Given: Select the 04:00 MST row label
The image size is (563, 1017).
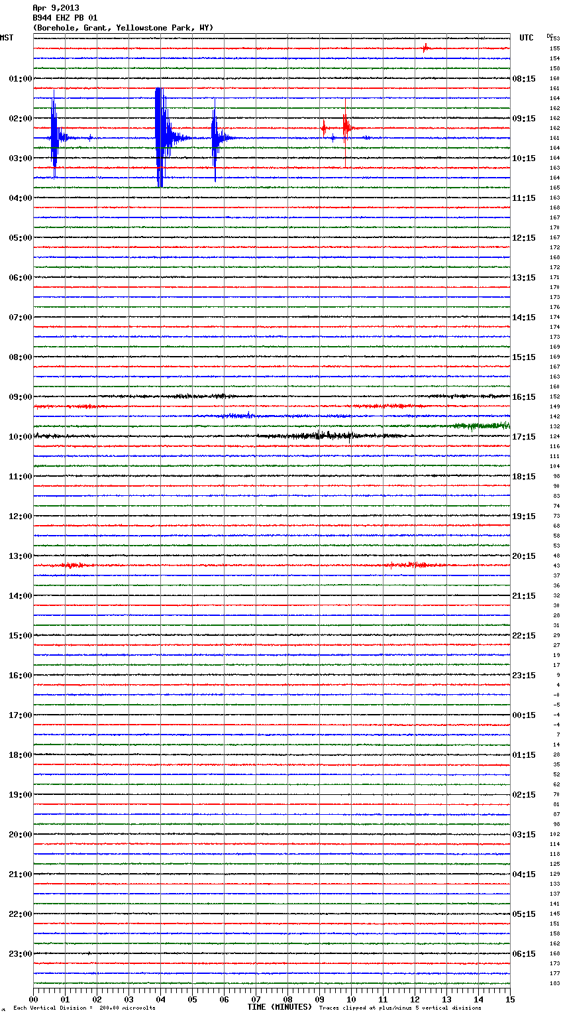Looking at the screenshot, I should [20, 198].
